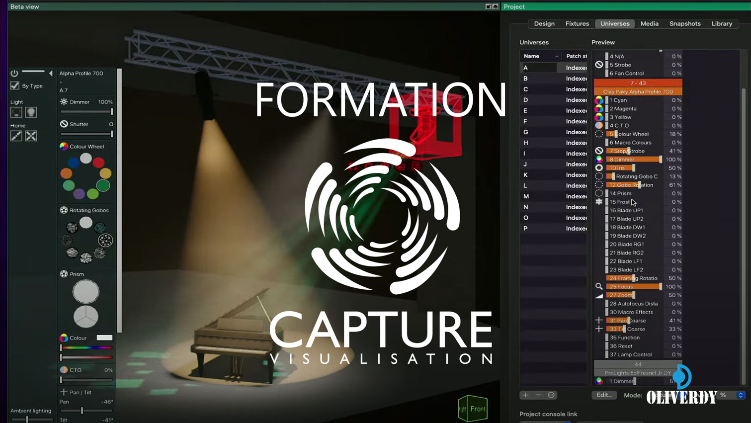The image size is (751, 423).
Task: Turn the light on with the lit bulb icon
Action: click(x=31, y=112)
